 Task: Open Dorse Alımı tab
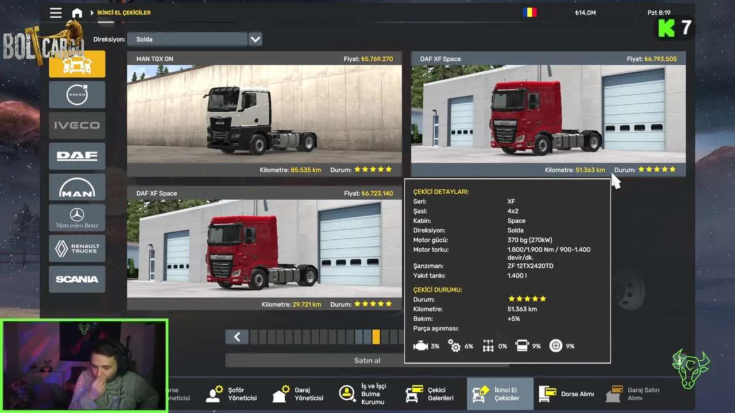(567, 394)
